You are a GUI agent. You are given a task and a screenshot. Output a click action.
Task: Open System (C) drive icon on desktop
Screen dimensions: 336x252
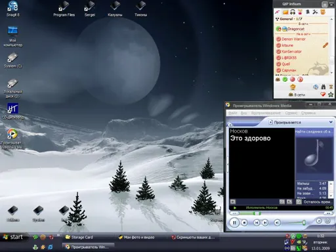point(12,60)
